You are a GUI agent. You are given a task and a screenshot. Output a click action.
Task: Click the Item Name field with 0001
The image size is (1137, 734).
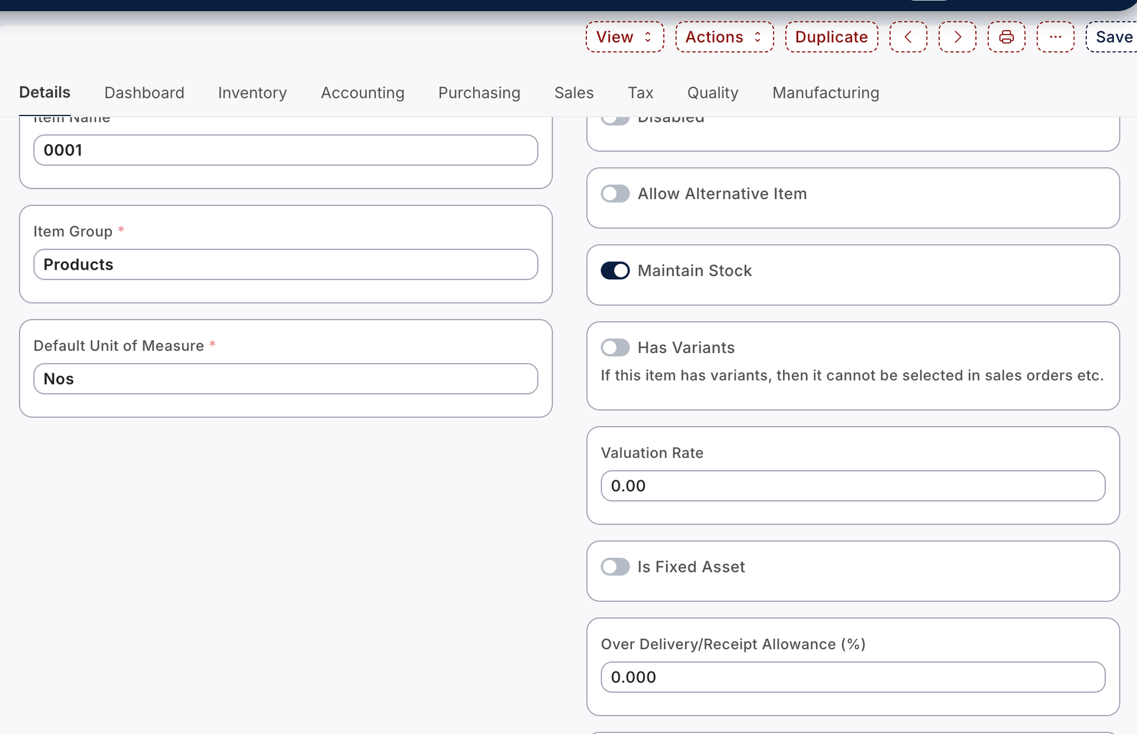285,150
